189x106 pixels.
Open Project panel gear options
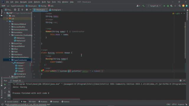pyautogui.click(x=27, y=10)
